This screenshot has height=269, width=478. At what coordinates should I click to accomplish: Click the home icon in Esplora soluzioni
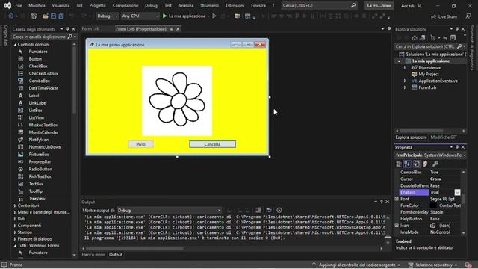pyautogui.click(x=415, y=38)
